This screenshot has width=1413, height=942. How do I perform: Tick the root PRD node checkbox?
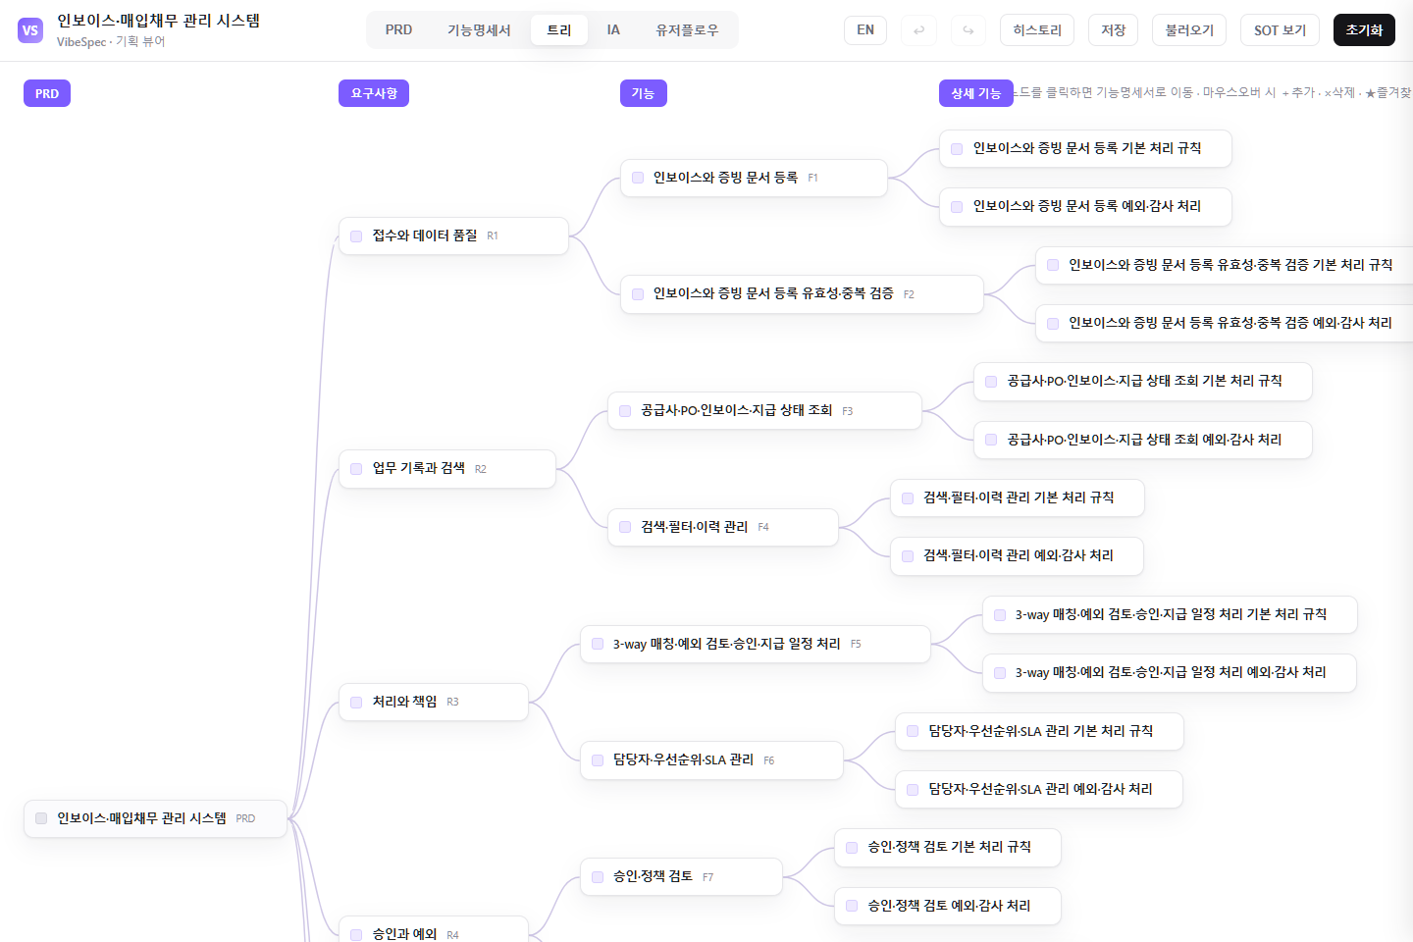click(41, 818)
